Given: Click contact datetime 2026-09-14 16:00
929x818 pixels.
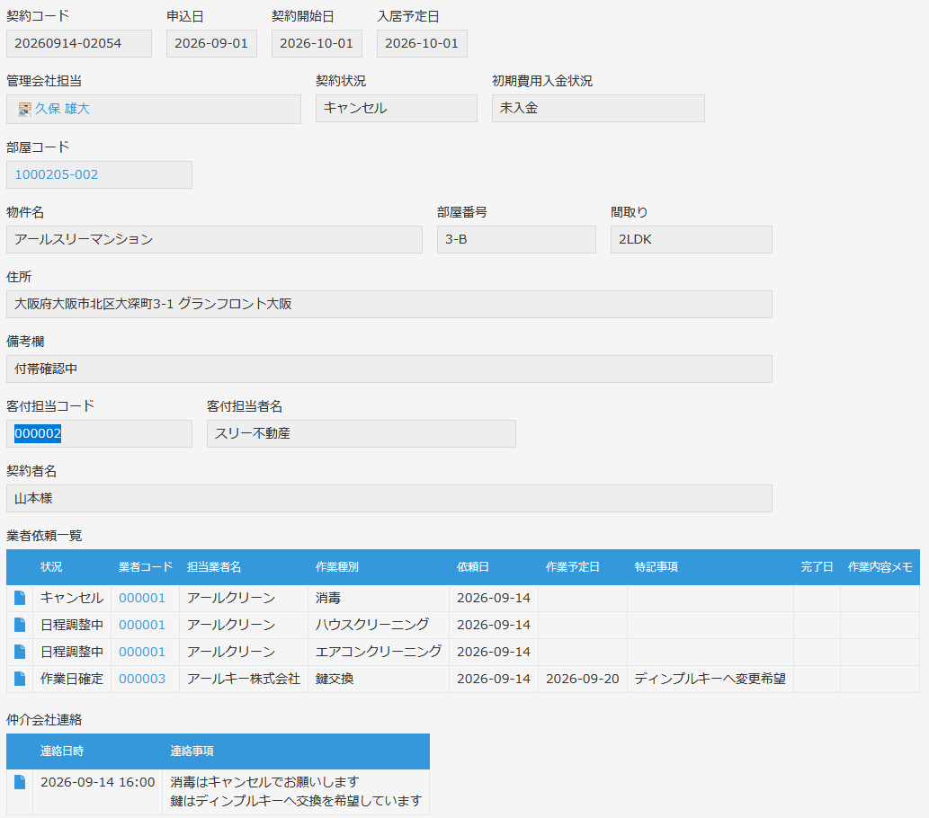Looking at the screenshot, I should click(98, 782).
